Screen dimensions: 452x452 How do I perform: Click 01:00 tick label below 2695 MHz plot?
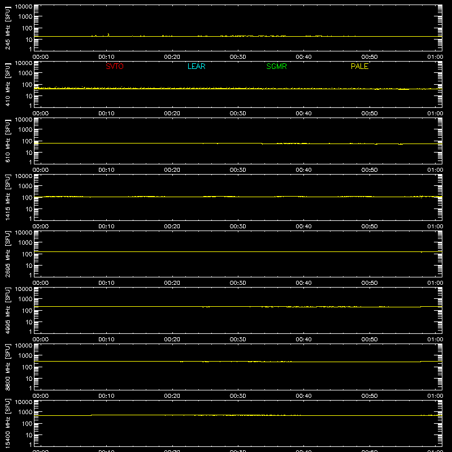point(435,283)
